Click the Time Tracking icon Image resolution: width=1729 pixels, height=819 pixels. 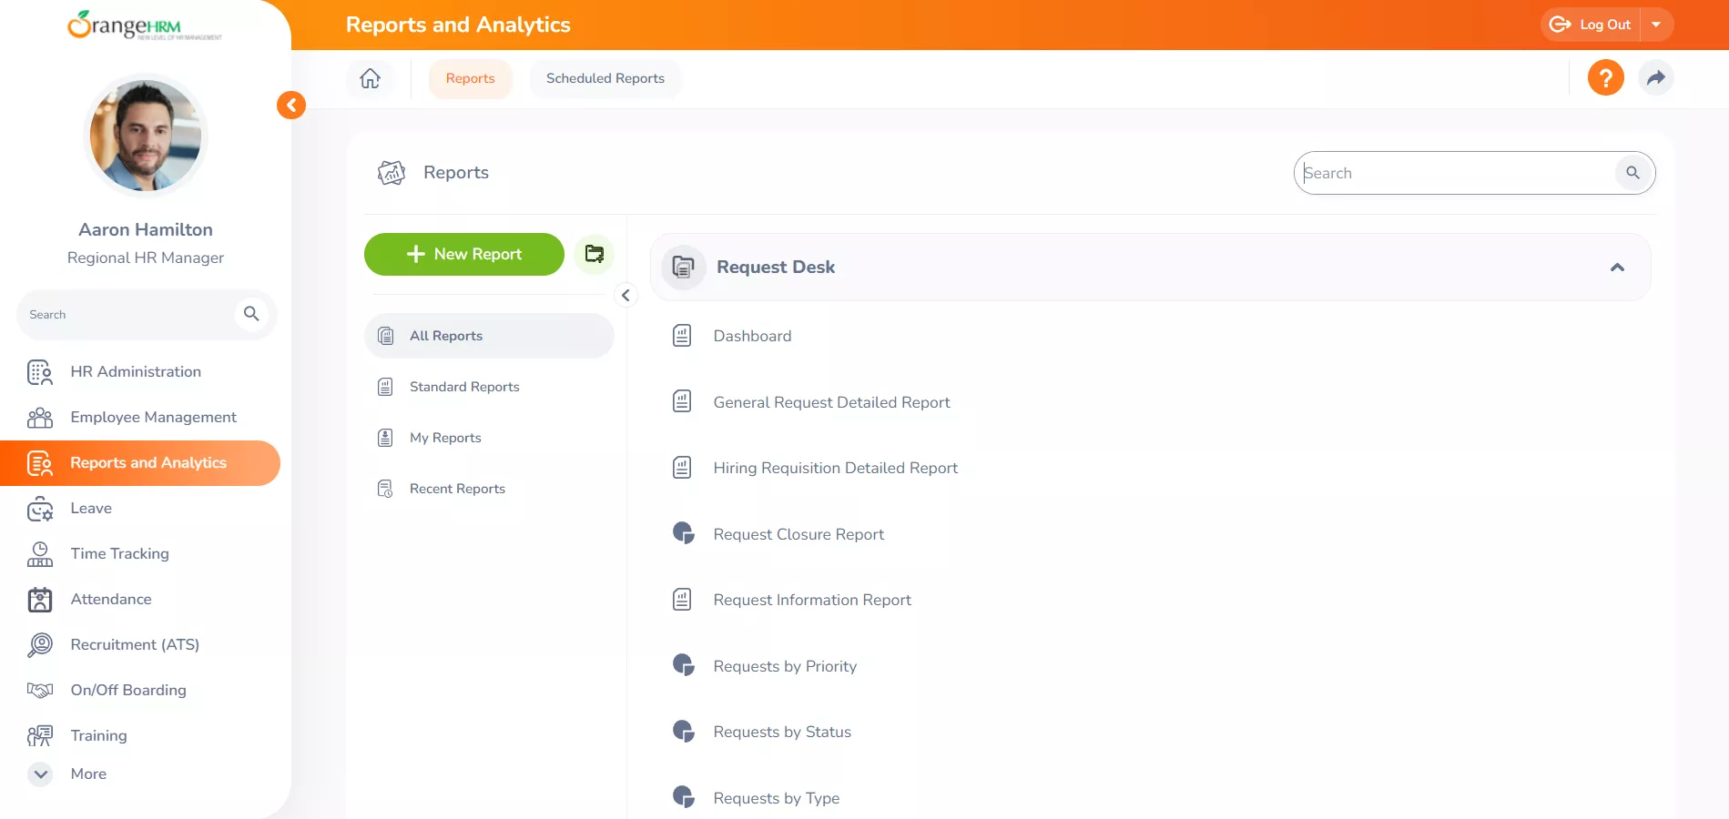coord(40,554)
